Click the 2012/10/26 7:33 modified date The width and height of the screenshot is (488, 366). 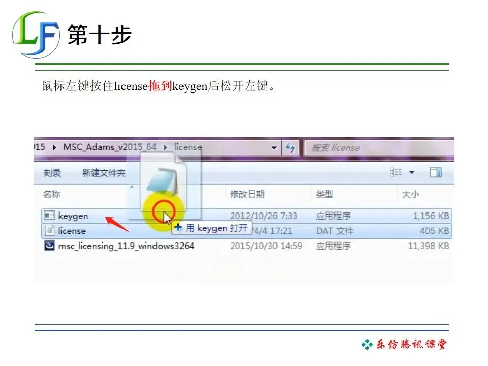tap(264, 216)
